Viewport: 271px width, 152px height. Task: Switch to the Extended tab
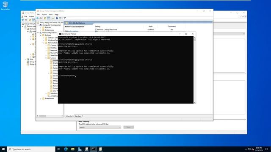[x=69, y=116]
